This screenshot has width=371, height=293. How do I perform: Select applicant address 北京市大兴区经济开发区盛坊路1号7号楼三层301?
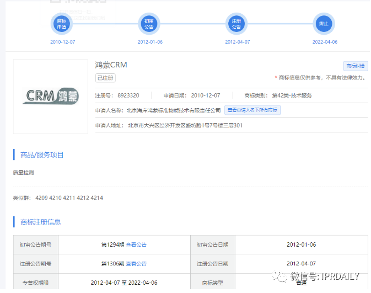coord(185,125)
